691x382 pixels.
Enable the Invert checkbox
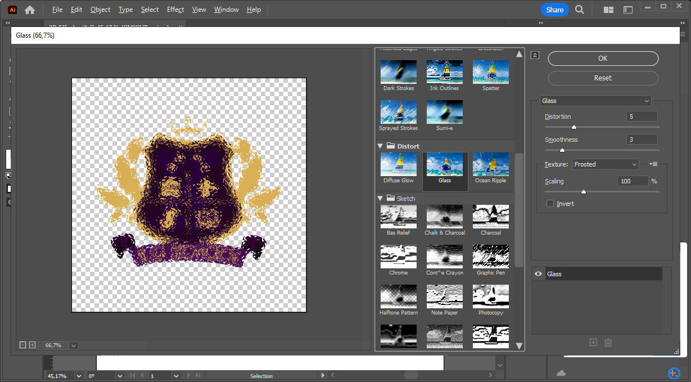(550, 204)
